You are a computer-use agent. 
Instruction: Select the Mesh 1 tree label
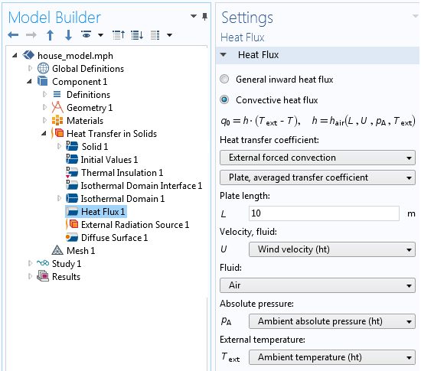81,251
